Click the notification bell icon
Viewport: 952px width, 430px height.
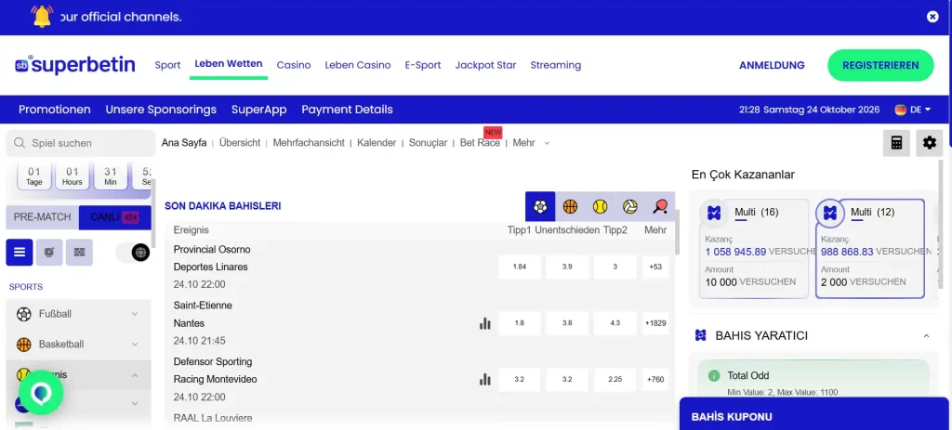point(43,17)
